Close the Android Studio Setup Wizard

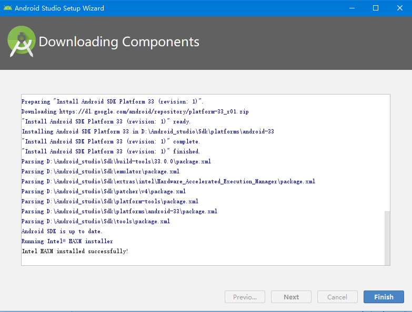(x=400, y=8)
